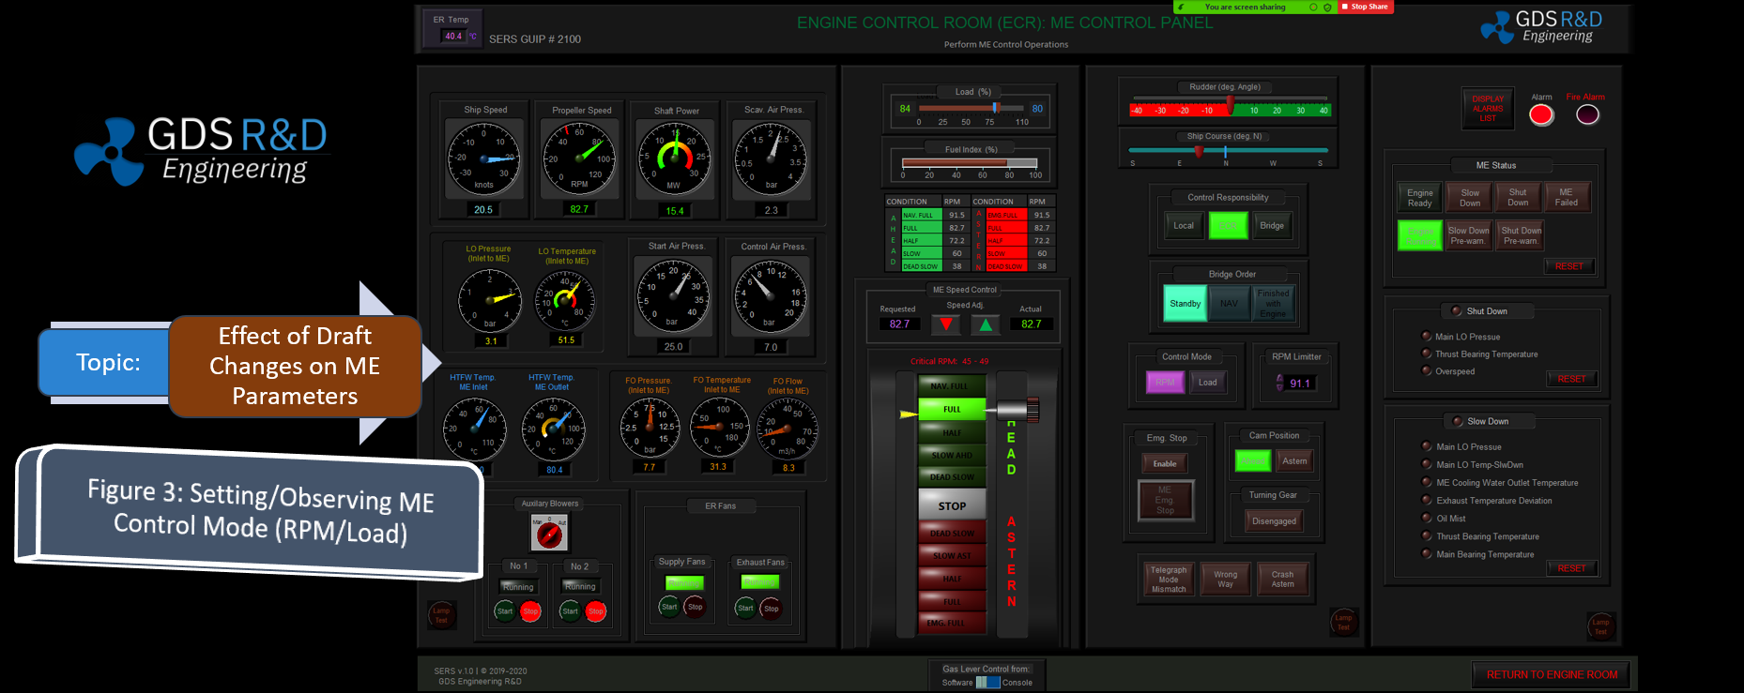This screenshot has height=693, width=1744.
Task: Click the red Speed Adj. decrease arrow
Action: (946, 324)
